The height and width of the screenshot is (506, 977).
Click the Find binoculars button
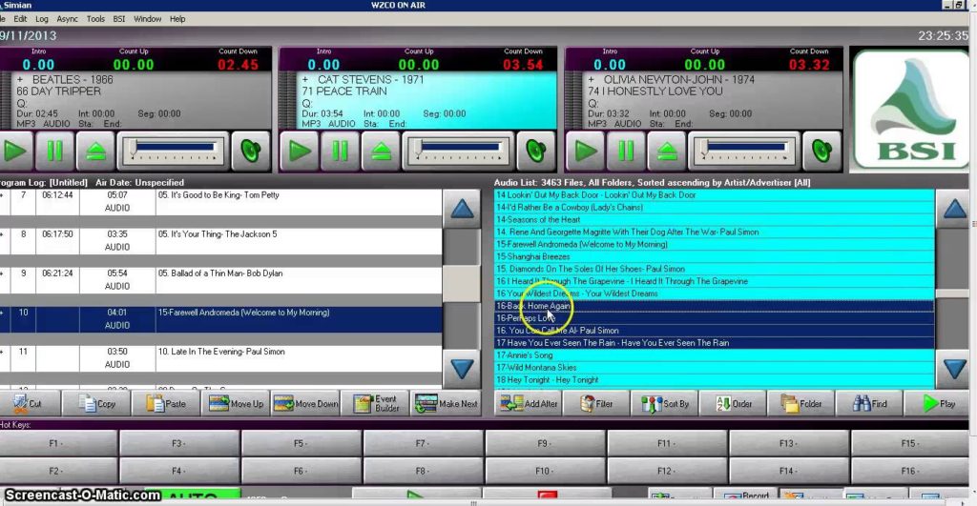pos(870,403)
